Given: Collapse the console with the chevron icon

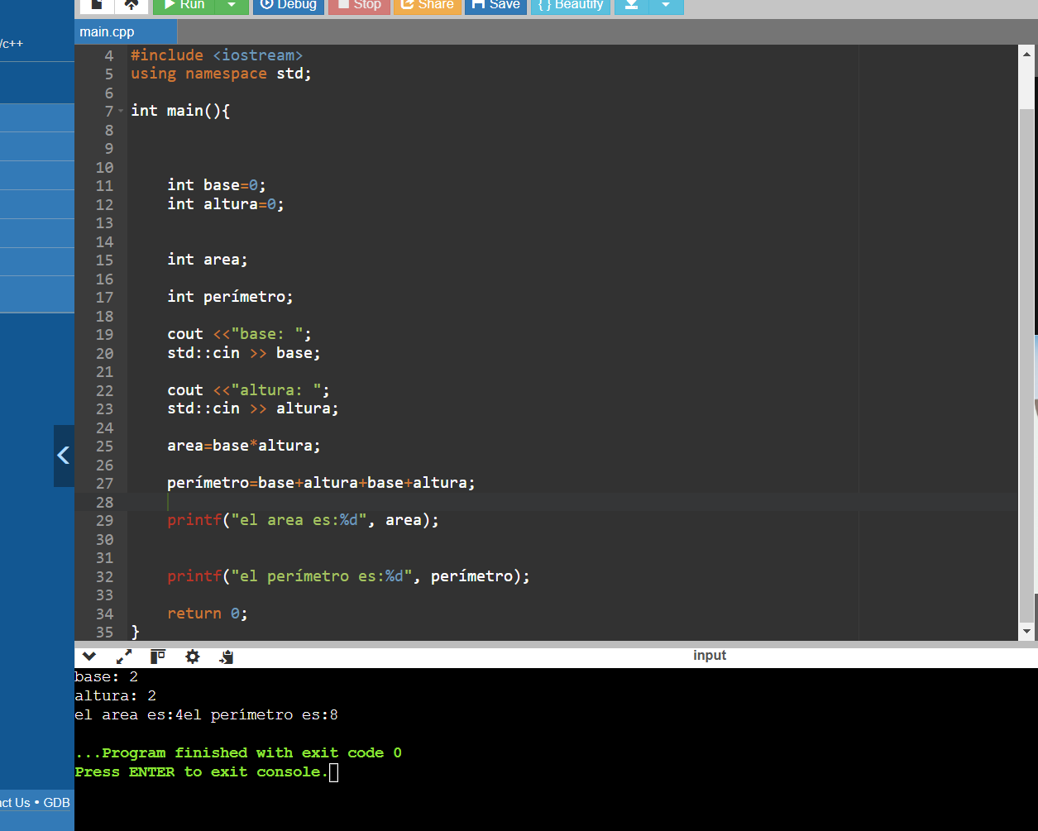Looking at the screenshot, I should point(89,657).
